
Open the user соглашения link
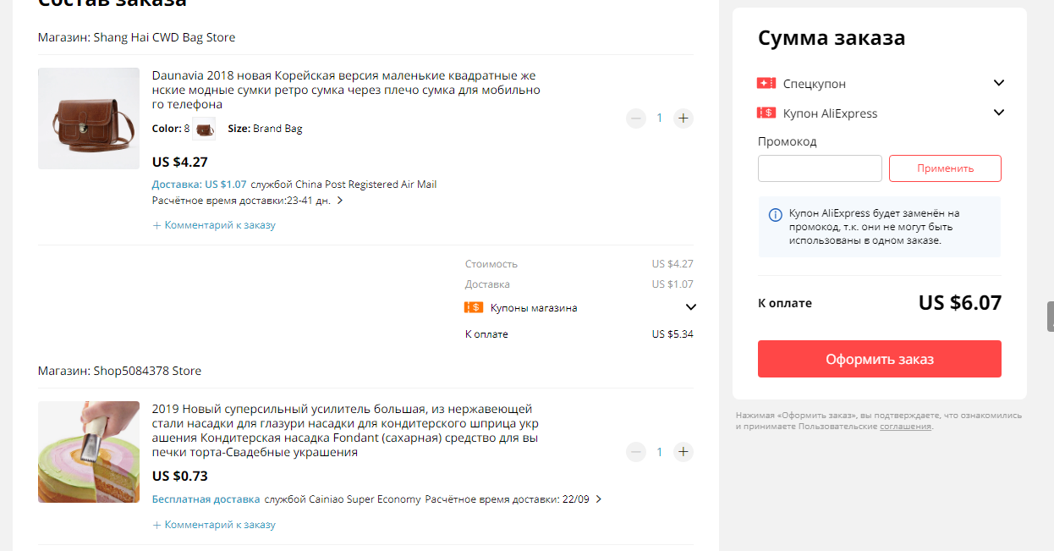pos(905,427)
